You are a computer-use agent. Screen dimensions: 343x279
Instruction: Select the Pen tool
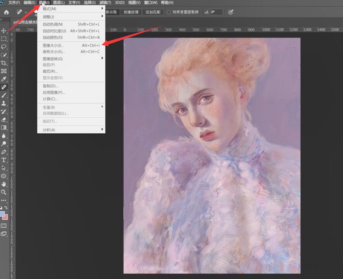[x=4, y=152]
